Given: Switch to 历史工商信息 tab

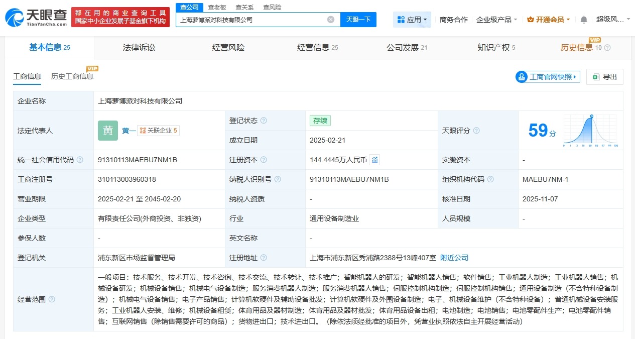Looking at the screenshot, I should click(72, 76).
